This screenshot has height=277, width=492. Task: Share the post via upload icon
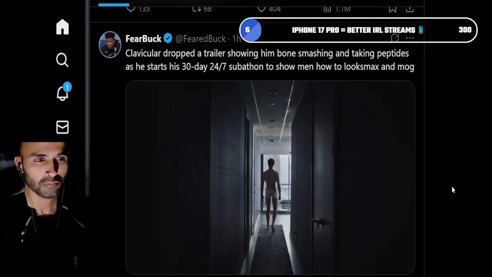(x=410, y=9)
